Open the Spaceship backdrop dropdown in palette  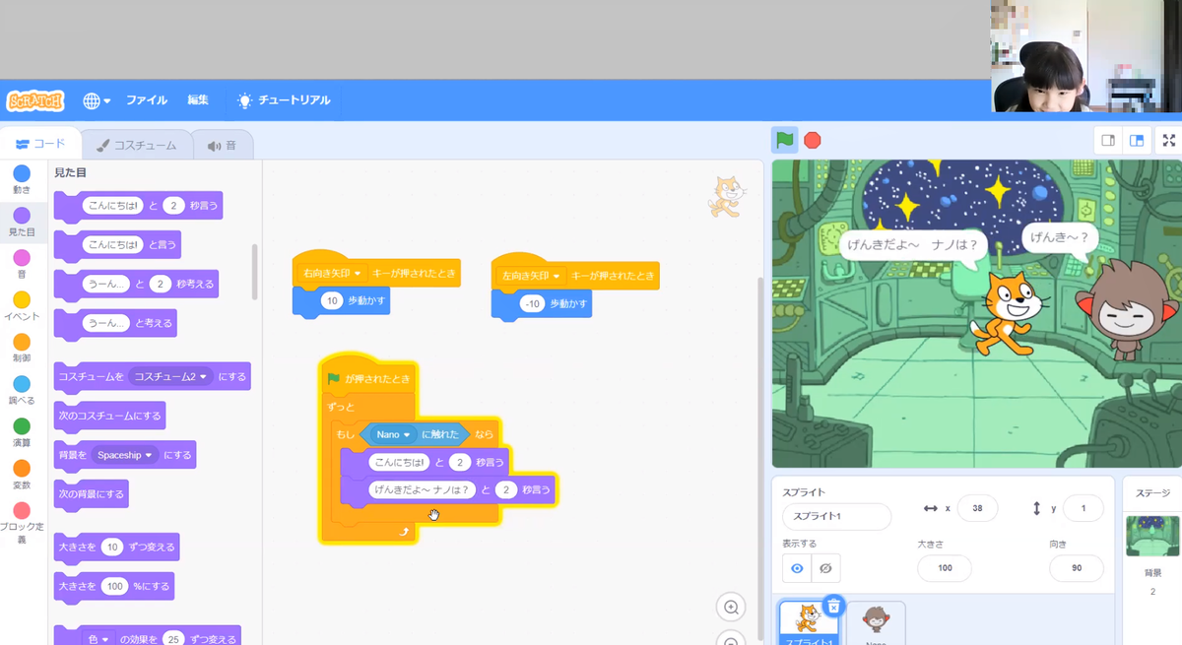click(x=149, y=455)
